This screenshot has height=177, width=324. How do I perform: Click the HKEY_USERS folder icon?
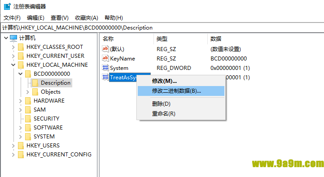click(x=21, y=146)
